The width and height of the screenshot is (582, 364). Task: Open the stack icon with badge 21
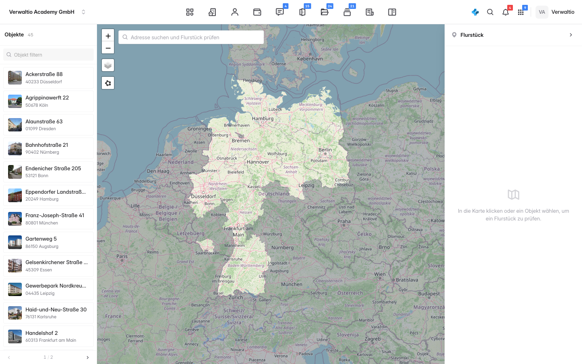(347, 12)
